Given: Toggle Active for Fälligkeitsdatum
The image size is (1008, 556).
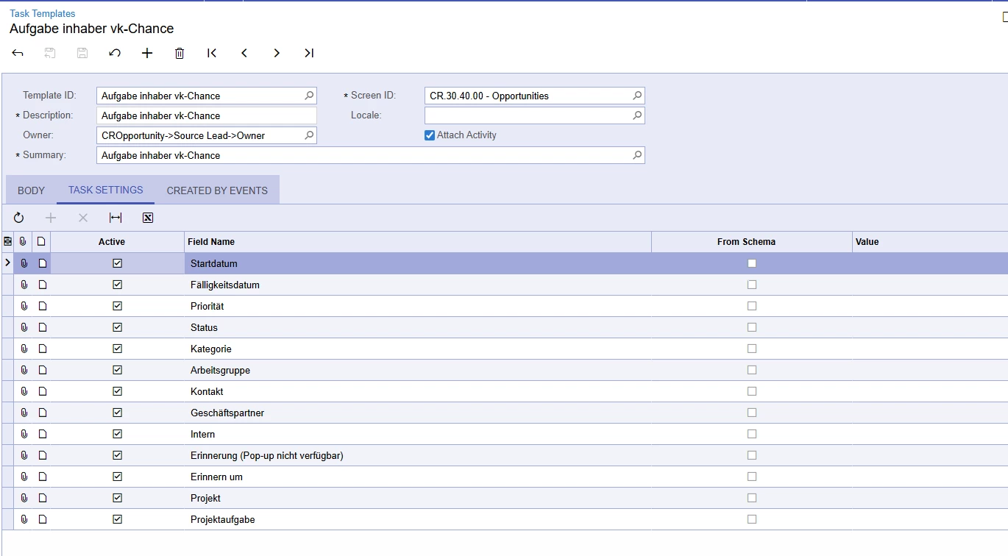Looking at the screenshot, I should (x=117, y=285).
